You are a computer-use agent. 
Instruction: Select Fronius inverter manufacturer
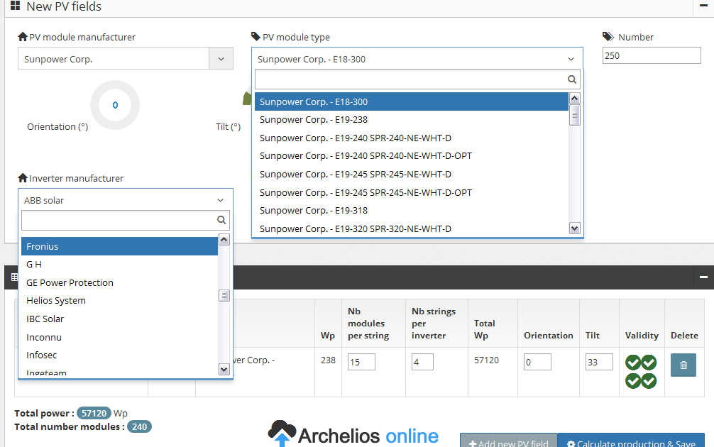(119, 246)
